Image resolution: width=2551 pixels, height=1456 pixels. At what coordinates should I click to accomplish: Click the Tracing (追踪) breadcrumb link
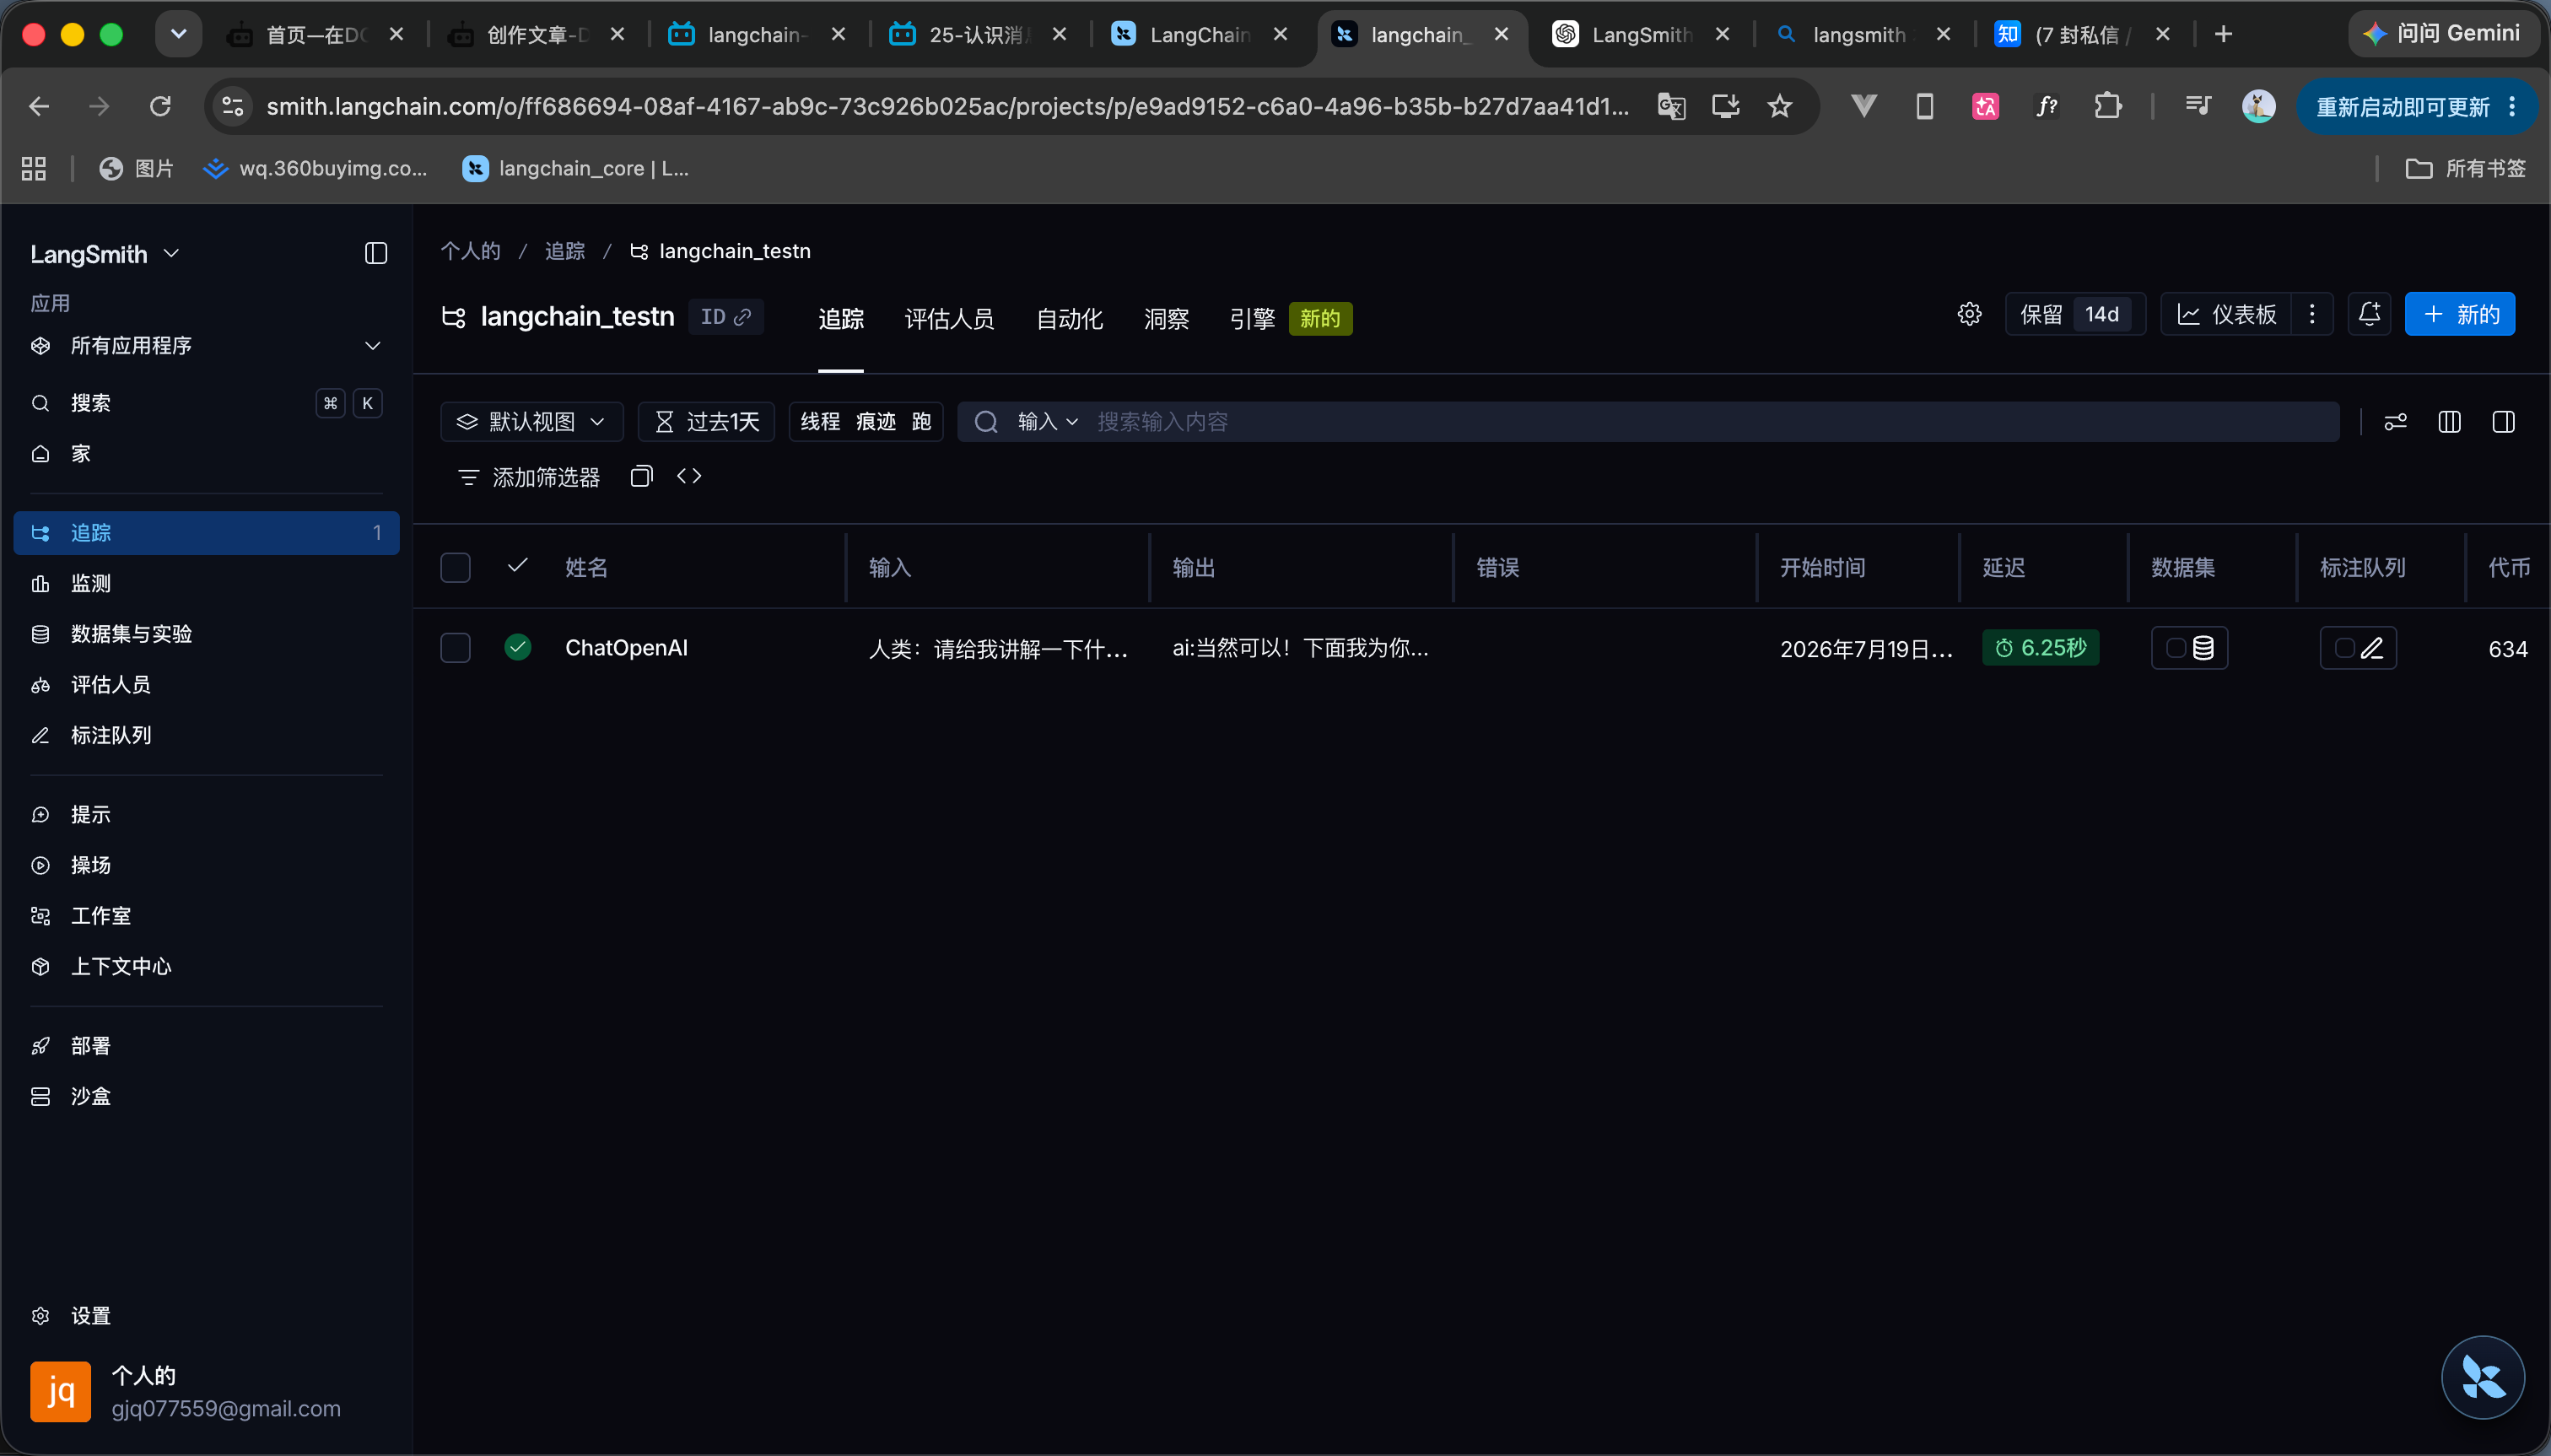point(565,250)
